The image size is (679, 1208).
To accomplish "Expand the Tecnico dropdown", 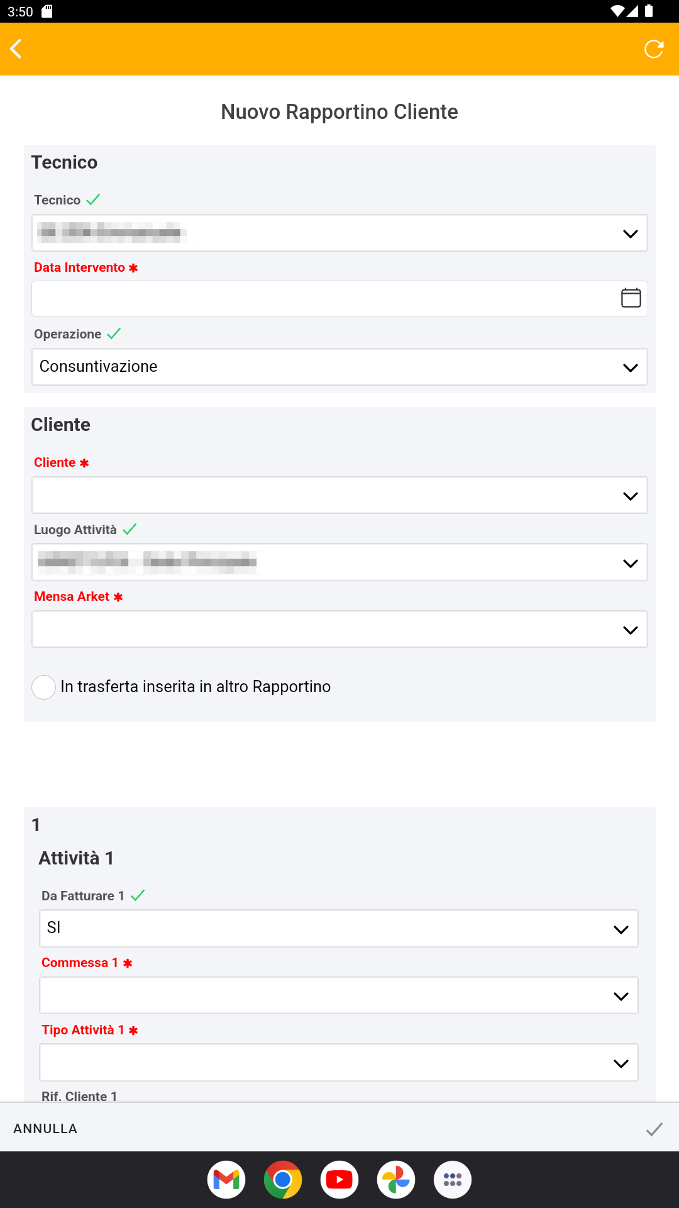I will [x=339, y=233].
